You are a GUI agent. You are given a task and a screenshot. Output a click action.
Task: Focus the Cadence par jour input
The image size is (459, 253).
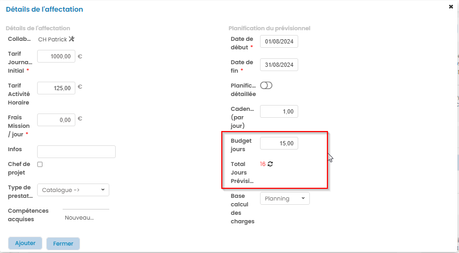pos(279,111)
